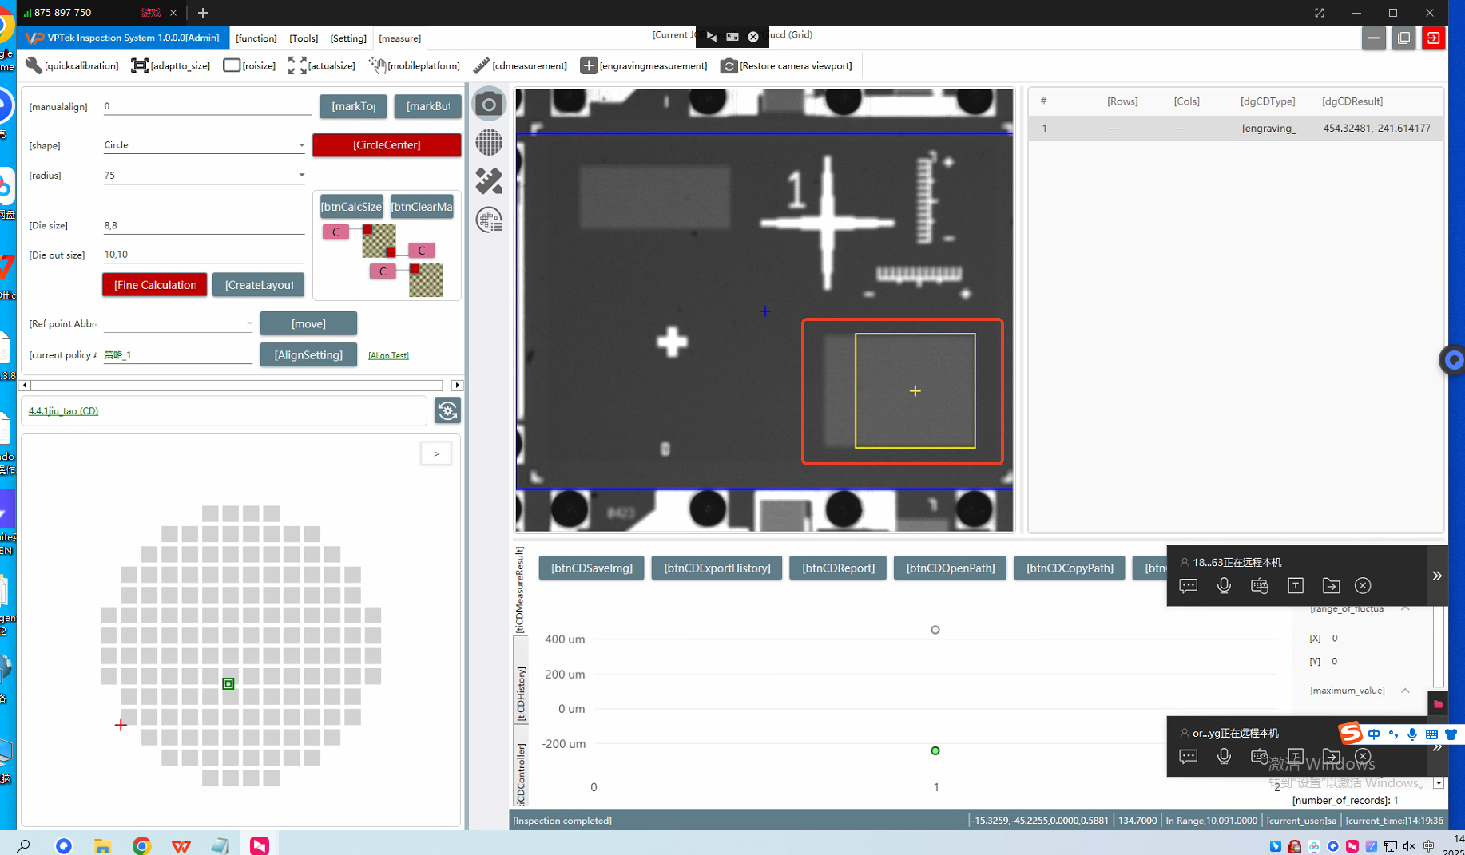Toggle microphone in the 18...63 remote panel
This screenshot has width=1465, height=855.
tap(1224, 585)
